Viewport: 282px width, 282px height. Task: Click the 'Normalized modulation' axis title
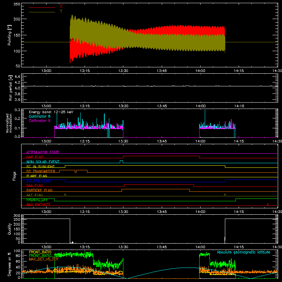pos(8,123)
